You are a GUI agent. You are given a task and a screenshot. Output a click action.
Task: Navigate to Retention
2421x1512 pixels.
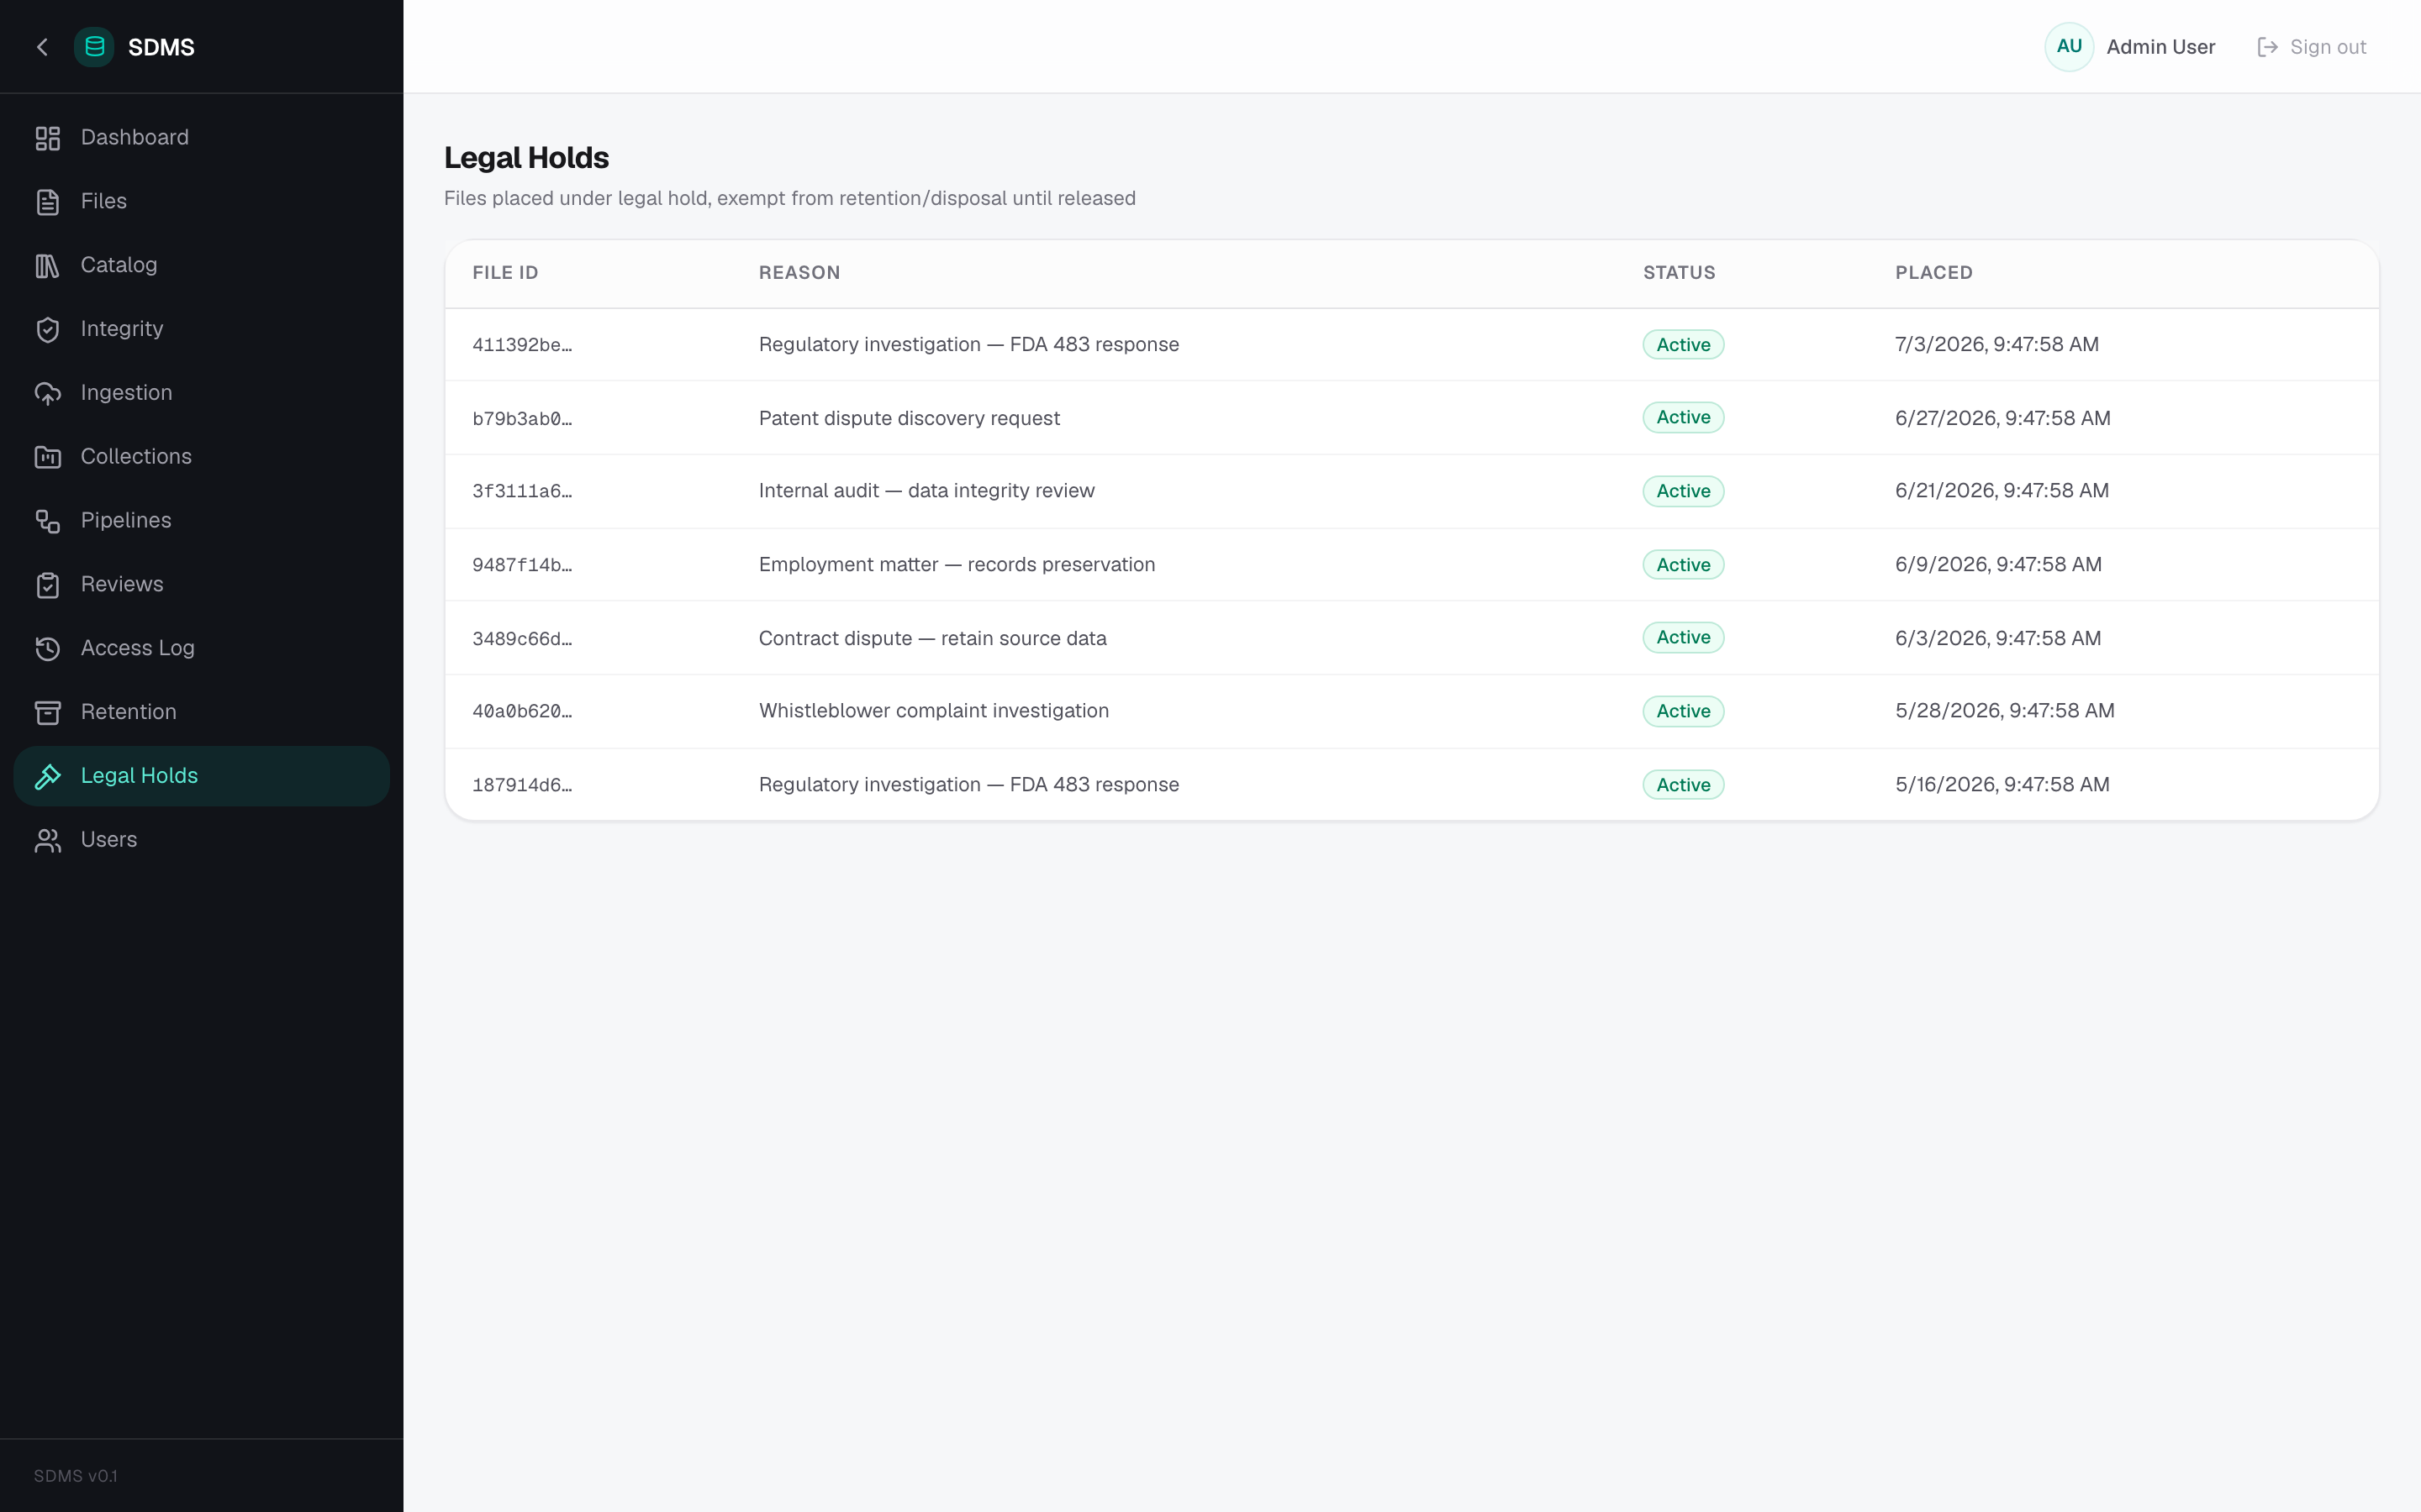point(201,713)
